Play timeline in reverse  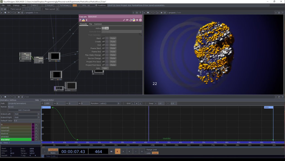pos(123,151)
